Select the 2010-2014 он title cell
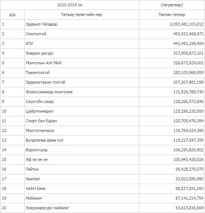The image size is (205, 213). click(70, 5)
